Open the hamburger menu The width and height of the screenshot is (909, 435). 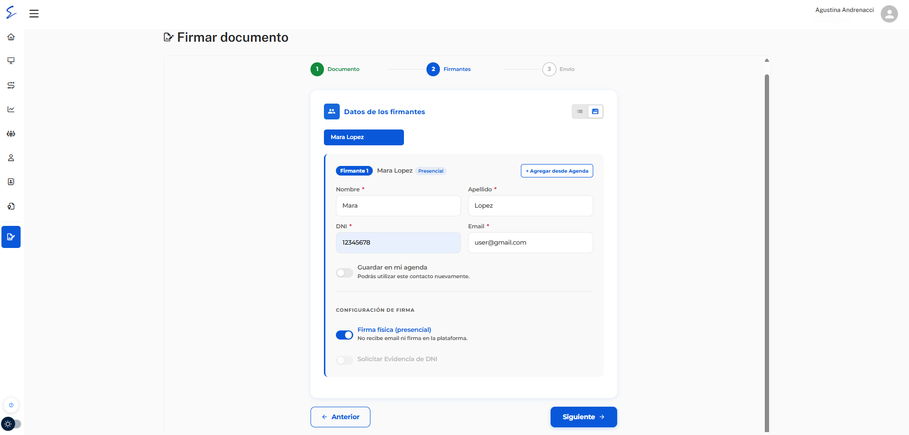[x=34, y=13]
